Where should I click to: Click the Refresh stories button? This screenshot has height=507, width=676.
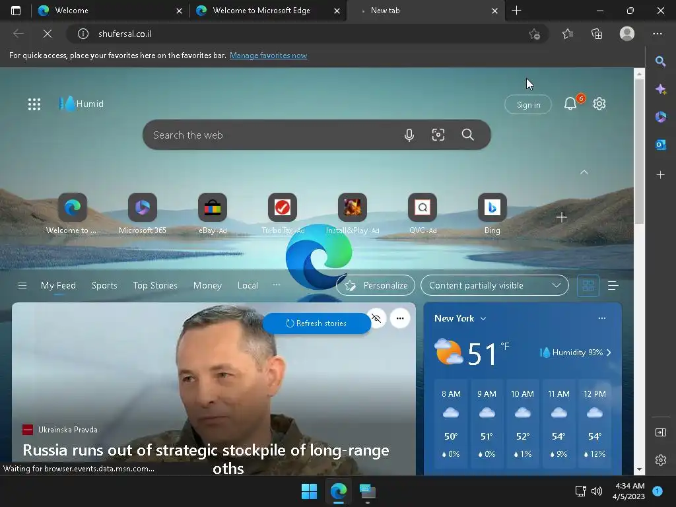[x=317, y=323]
